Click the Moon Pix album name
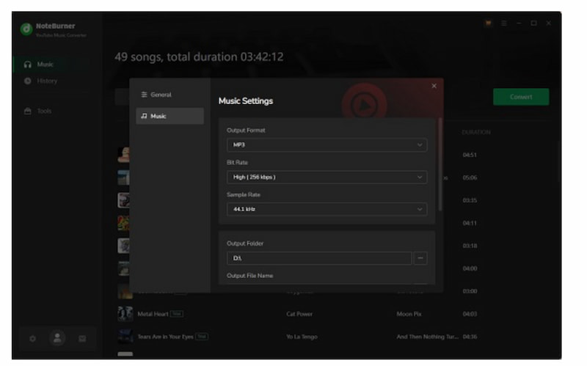Screen dimensions: 587x366 (409, 314)
